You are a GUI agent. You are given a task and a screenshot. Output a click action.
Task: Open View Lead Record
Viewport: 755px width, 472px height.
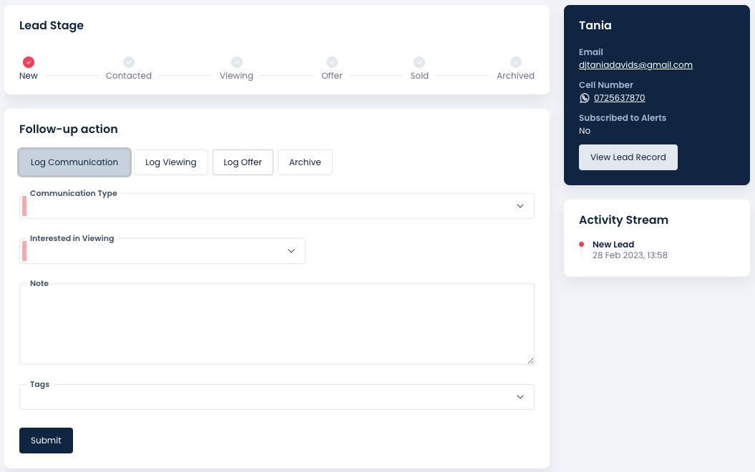(x=628, y=157)
